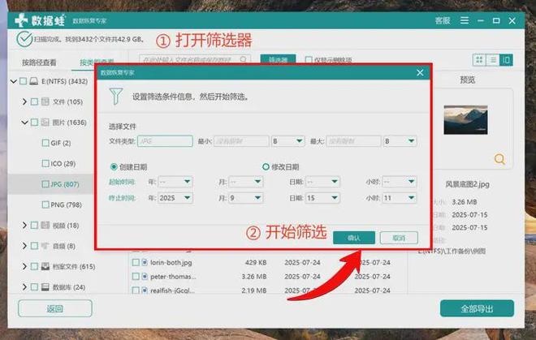The image size is (536, 340).
Task: Click the file icon beside peter-thomas
Action: tap(145, 276)
